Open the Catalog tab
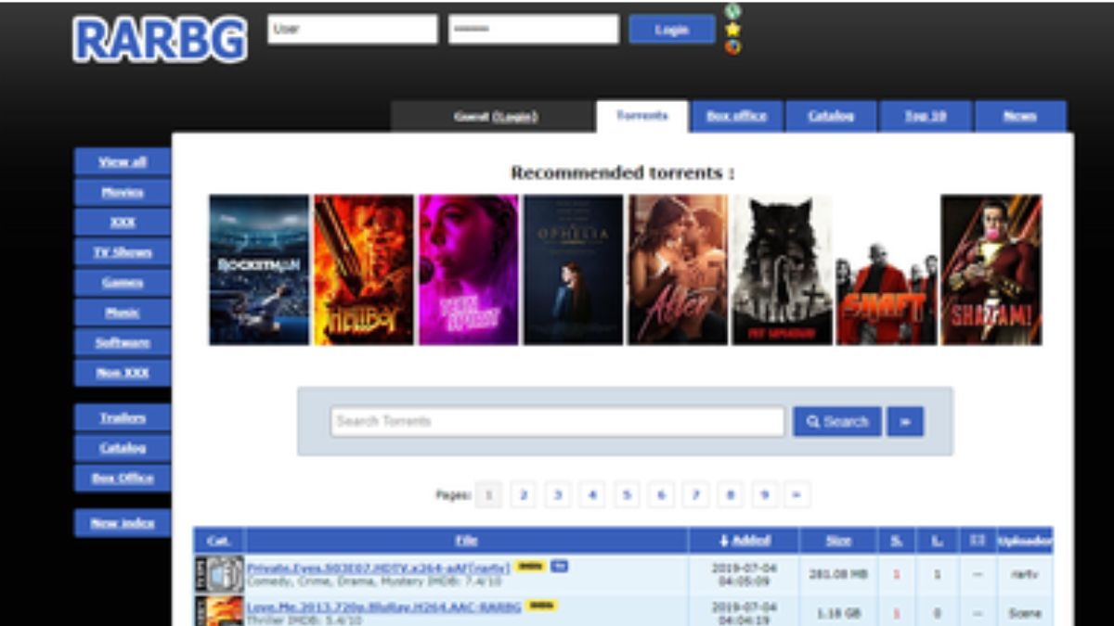 (831, 117)
